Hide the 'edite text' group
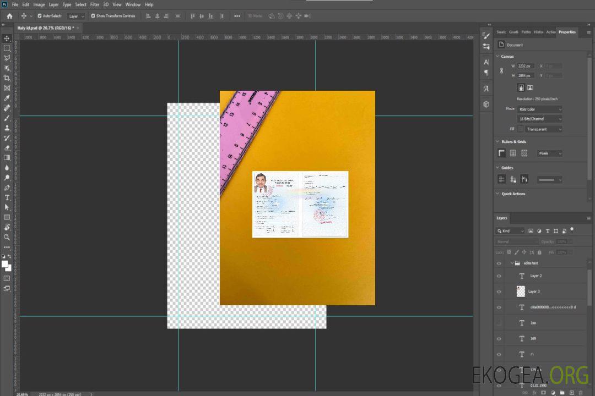 pyautogui.click(x=499, y=263)
